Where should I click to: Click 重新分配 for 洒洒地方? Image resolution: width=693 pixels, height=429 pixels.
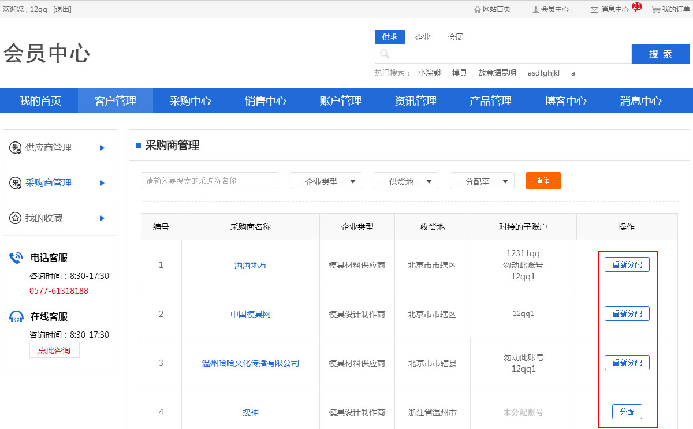point(627,264)
